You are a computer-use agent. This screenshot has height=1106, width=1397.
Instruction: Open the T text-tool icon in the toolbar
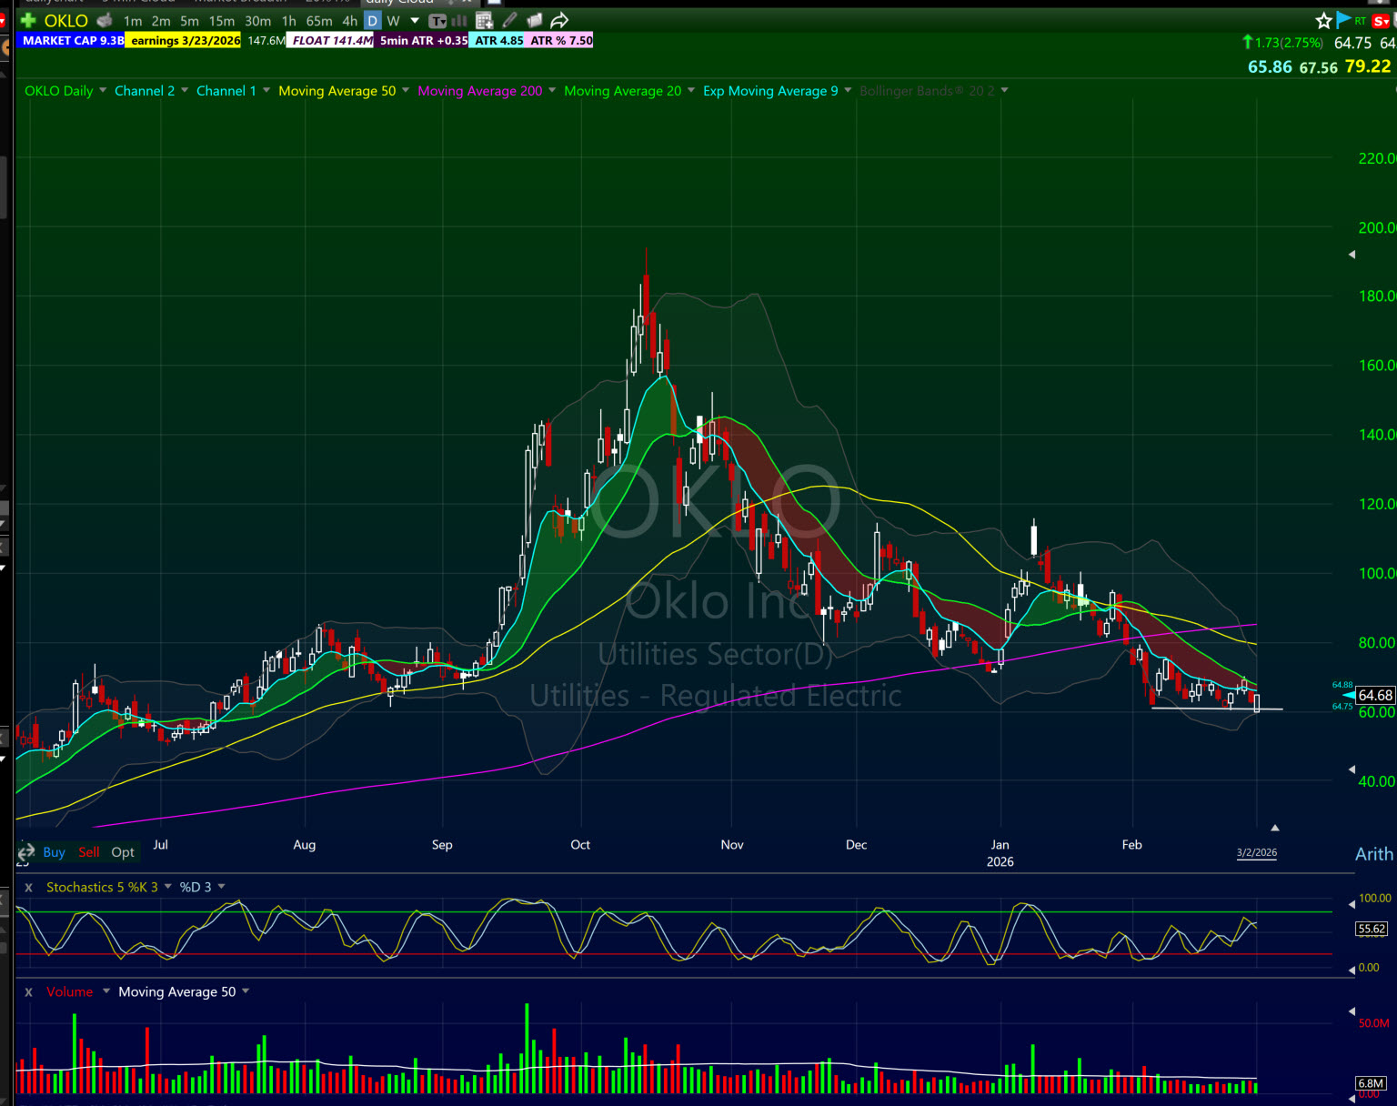point(437,21)
